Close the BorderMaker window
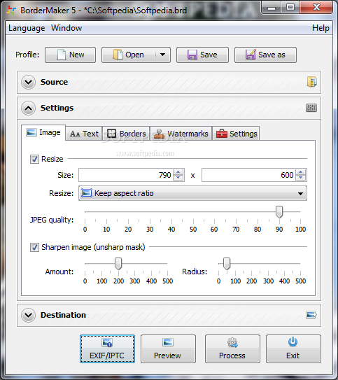Screen dimensions: 338x380 (316, 8)
